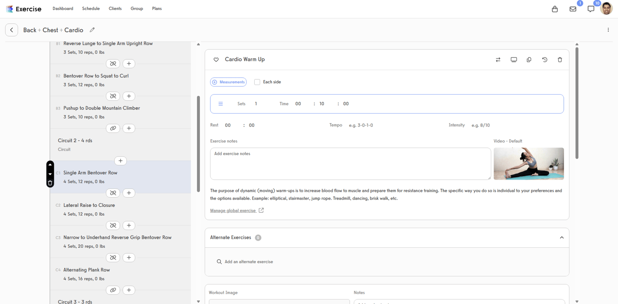Toggle the Measurements option
Image resolution: width=618 pixels, height=304 pixels.
[228, 82]
